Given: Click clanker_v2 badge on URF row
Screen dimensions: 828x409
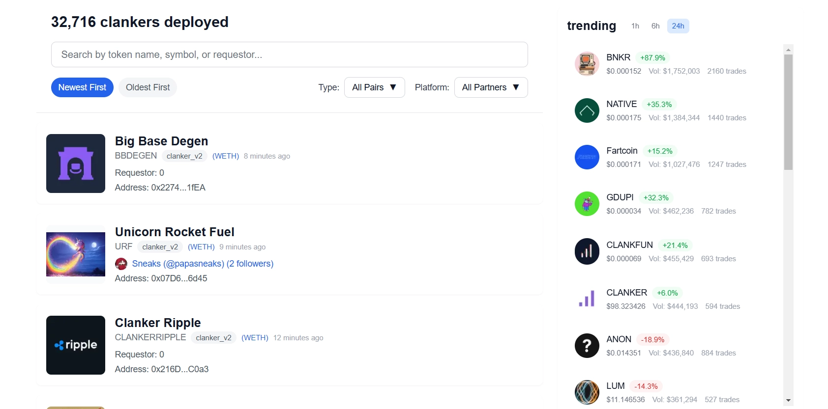Looking at the screenshot, I should click(160, 247).
